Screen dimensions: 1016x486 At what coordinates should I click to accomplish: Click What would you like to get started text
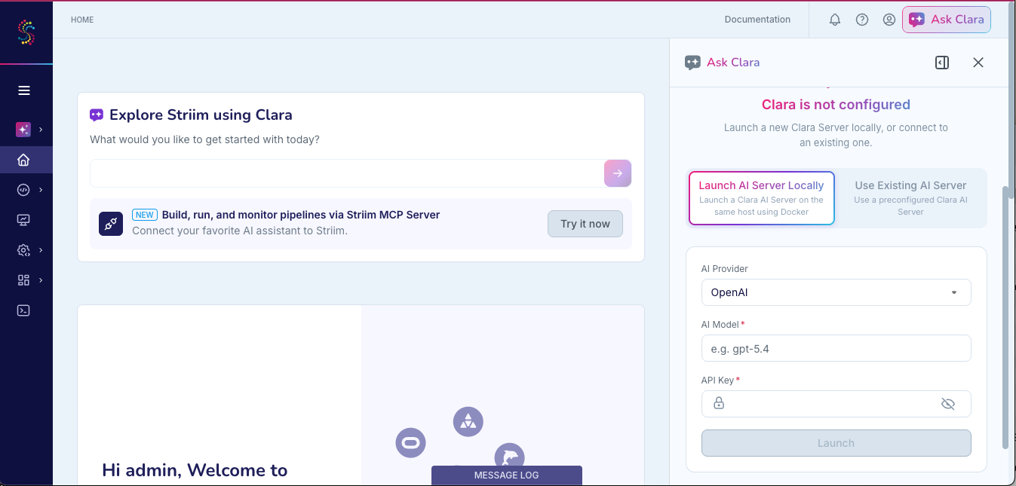click(x=204, y=139)
